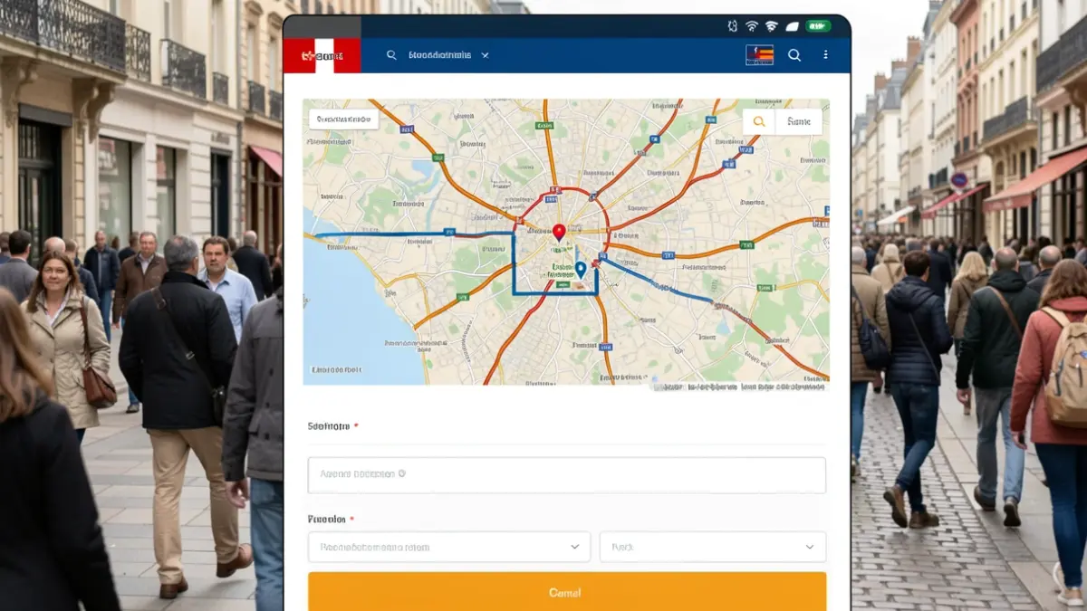Screen dimensions: 1087x611
Task: Open the striped flag badge in header
Action: (759, 55)
